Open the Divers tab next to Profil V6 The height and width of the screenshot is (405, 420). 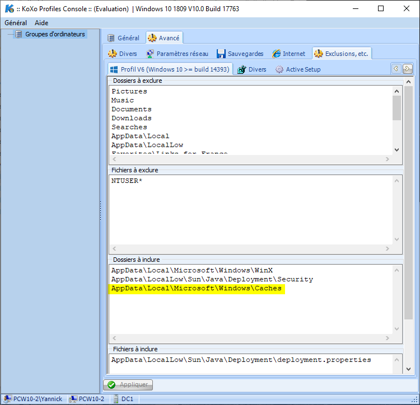pos(252,69)
